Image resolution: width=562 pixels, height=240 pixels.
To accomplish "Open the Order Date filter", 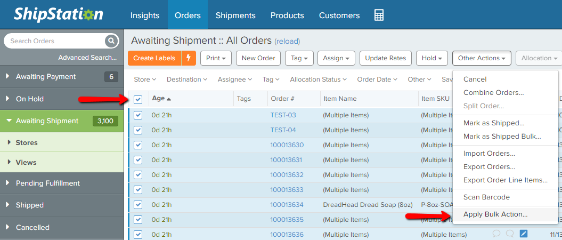I will (377, 79).
